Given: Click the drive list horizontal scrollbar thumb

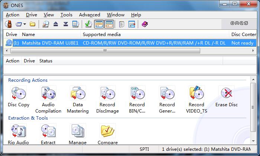Looking at the screenshot, I should 105,51.
